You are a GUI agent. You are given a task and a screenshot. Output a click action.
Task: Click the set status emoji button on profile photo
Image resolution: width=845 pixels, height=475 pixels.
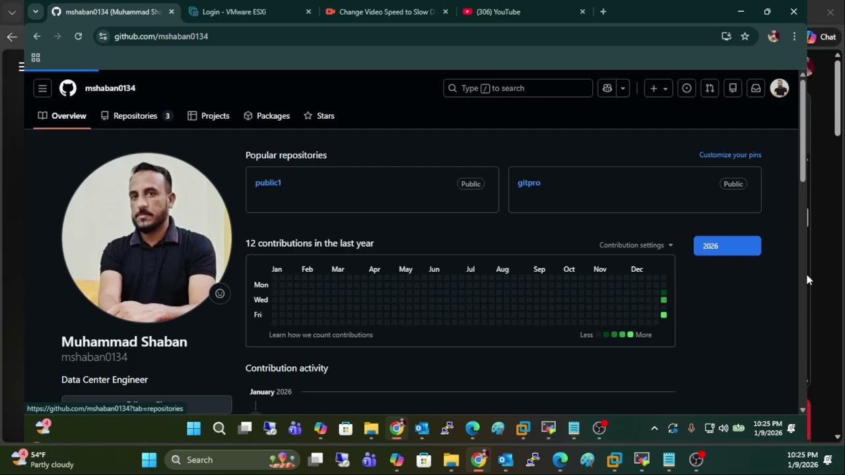pos(220,294)
